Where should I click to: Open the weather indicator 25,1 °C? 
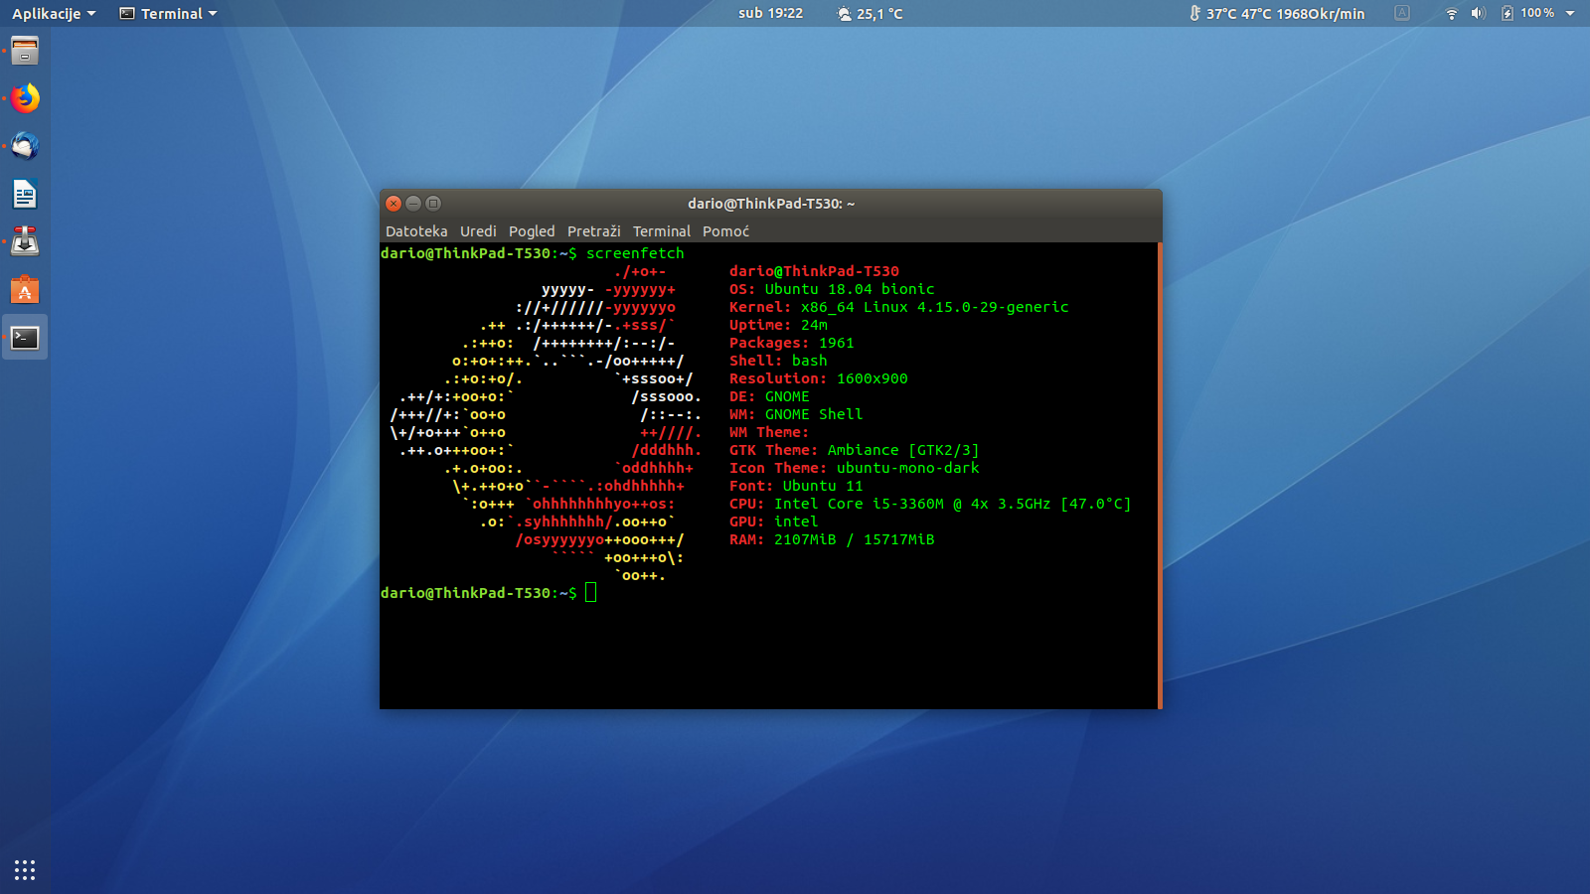pos(871,14)
